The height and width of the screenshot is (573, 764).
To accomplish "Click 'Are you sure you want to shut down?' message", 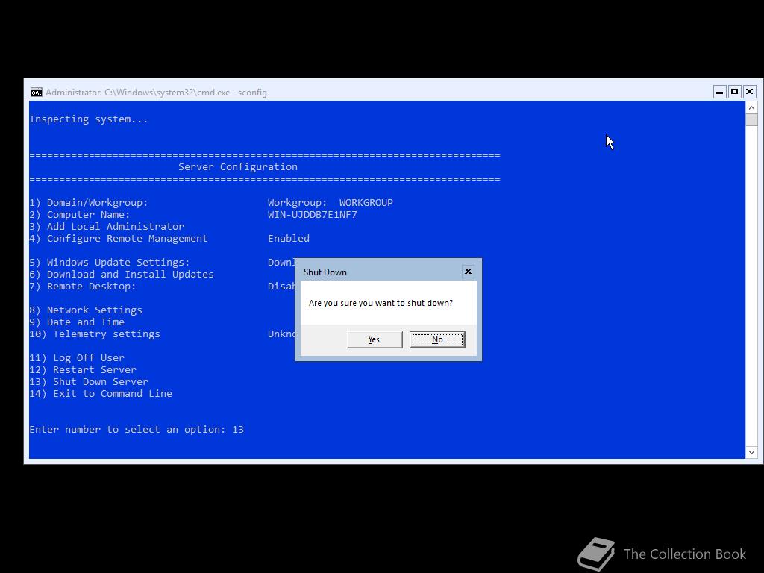I will [x=381, y=303].
